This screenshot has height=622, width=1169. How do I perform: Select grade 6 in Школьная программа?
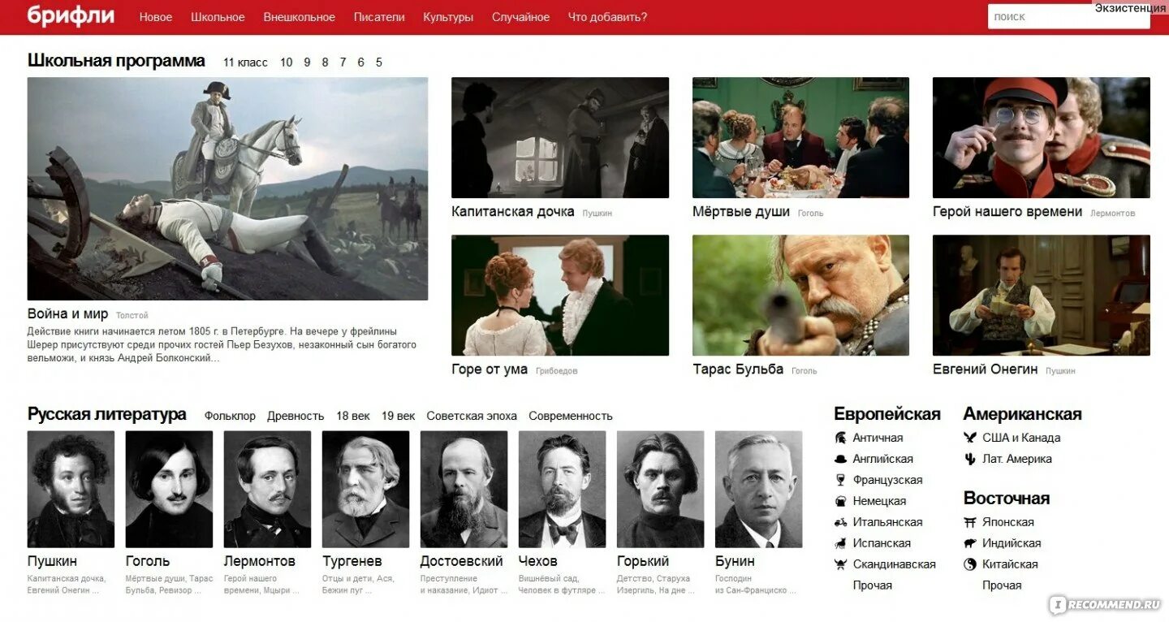click(x=361, y=63)
